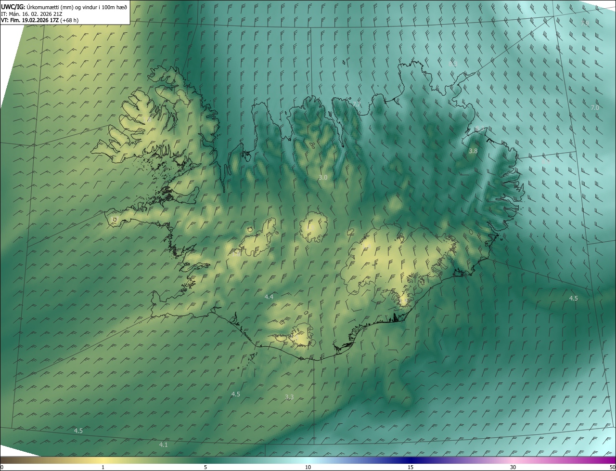Click the title "UWC/IG: Úrkomumætti (mm) og vindur í 100m hæð"

pos(64,7)
